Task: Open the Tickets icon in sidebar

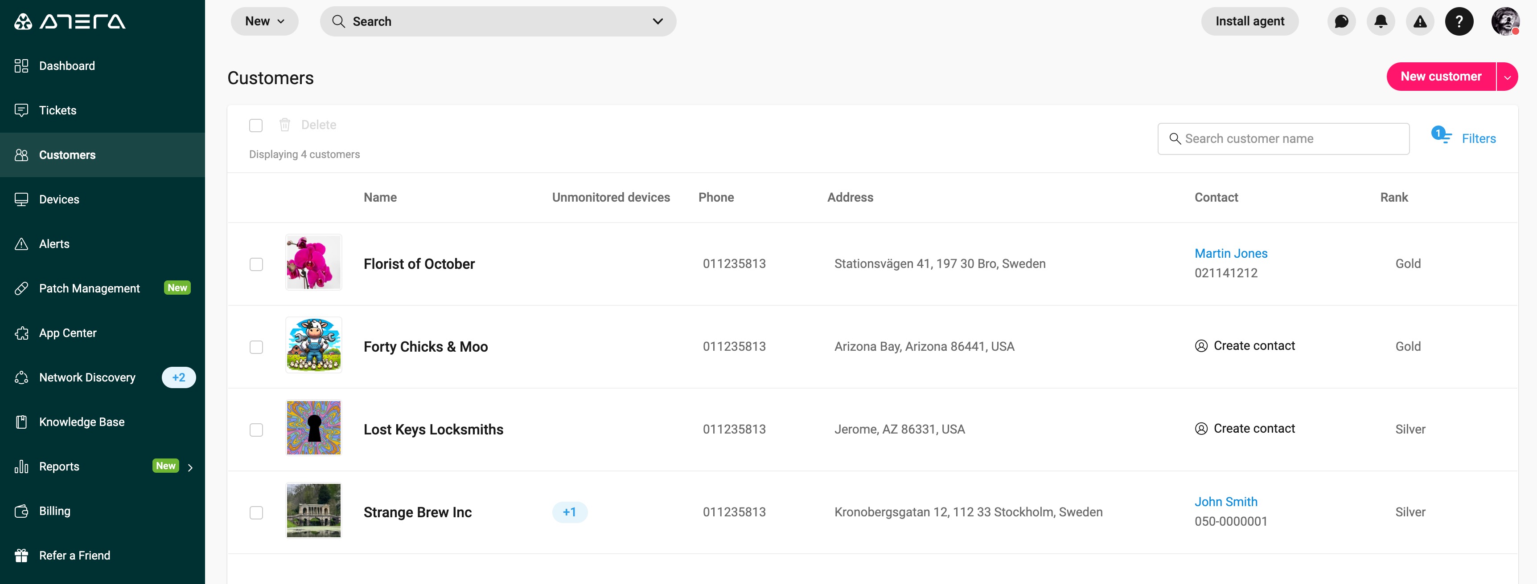Action: pyautogui.click(x=21, y=110)
